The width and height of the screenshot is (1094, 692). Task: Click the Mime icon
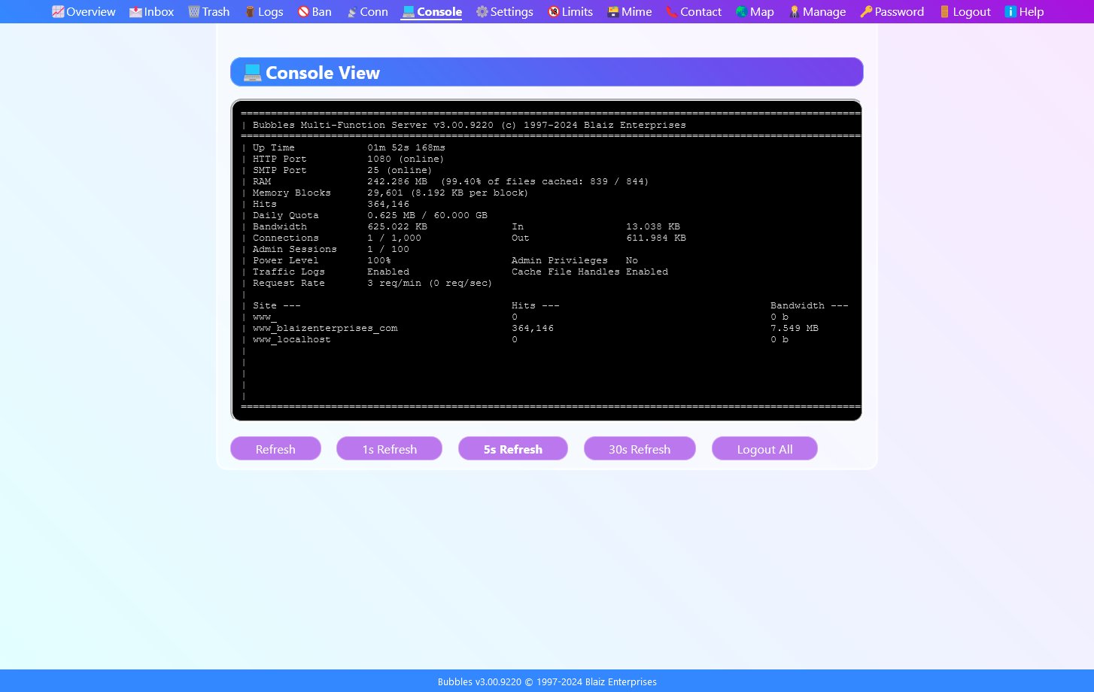tap(613, 12)
